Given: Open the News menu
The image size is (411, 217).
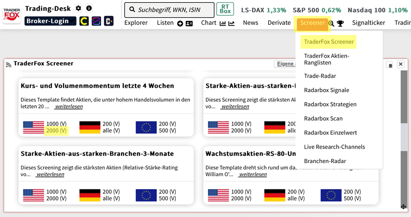Looking at the screenshot, I should (250, 23).
